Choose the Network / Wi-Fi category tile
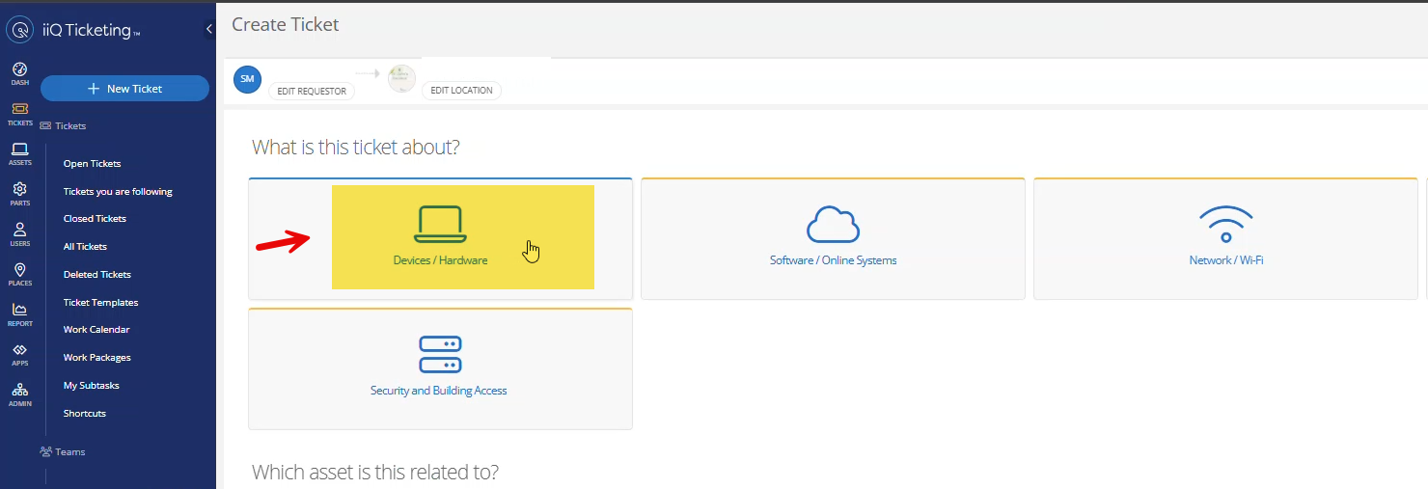The width and height of the screenshot is (1428, 489). coord(1225,238)
